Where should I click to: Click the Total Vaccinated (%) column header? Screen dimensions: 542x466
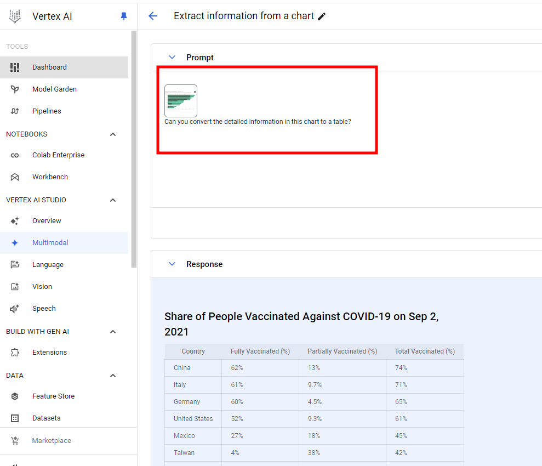(425, 351)
